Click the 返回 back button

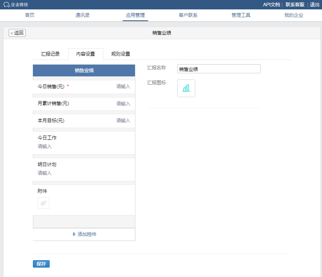click(x=17, y=33)
